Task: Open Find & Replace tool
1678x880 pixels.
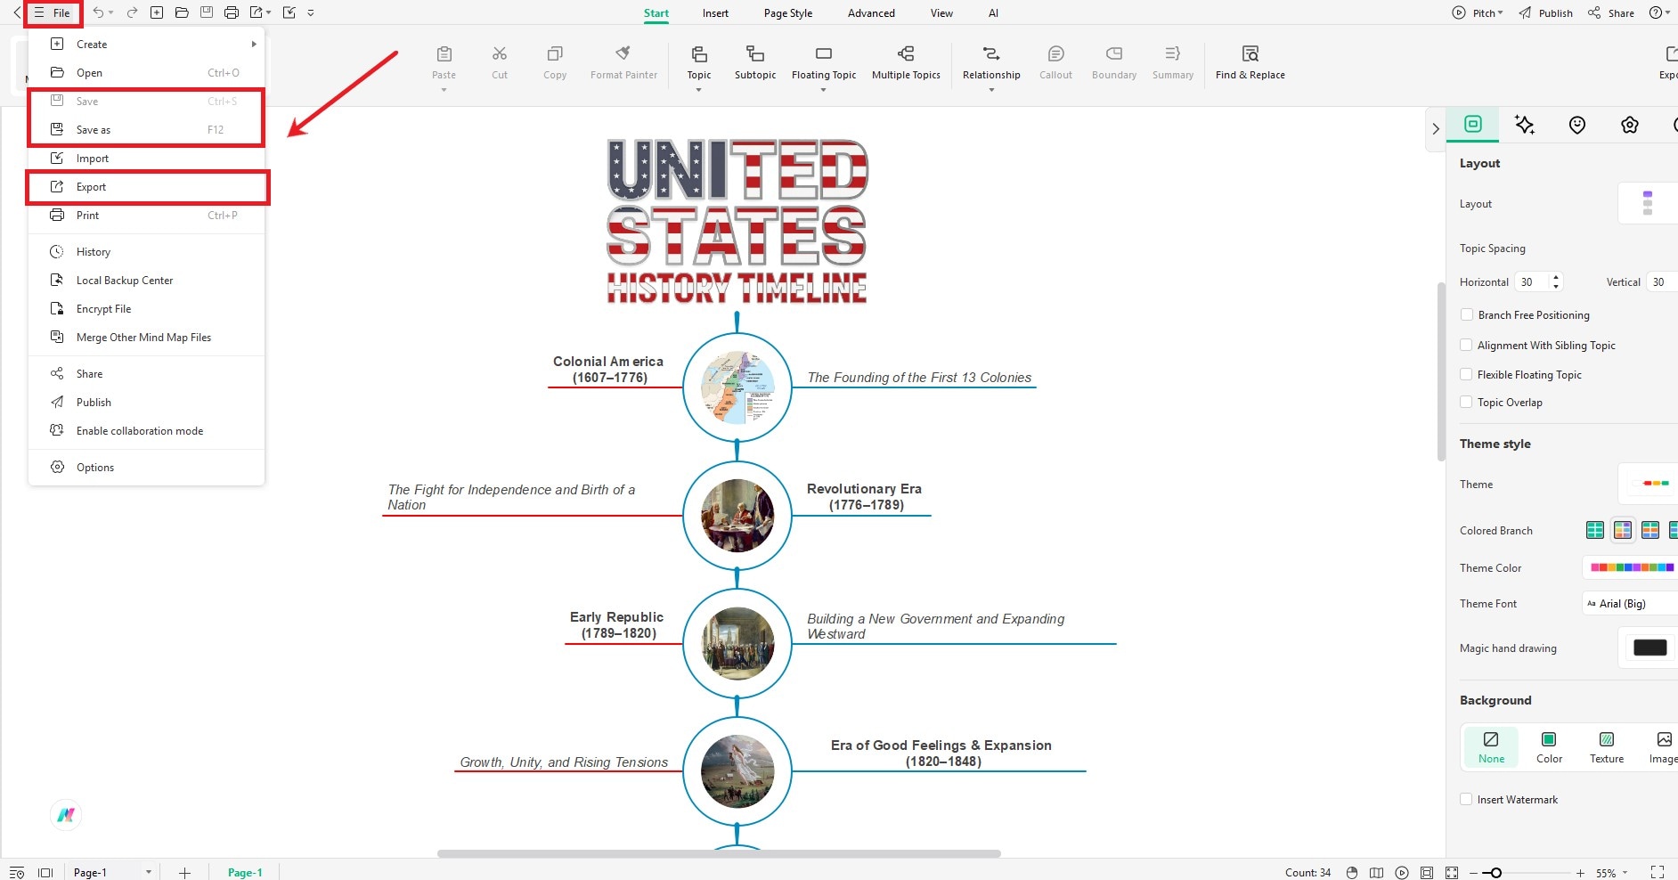Action: point(1250,62)
